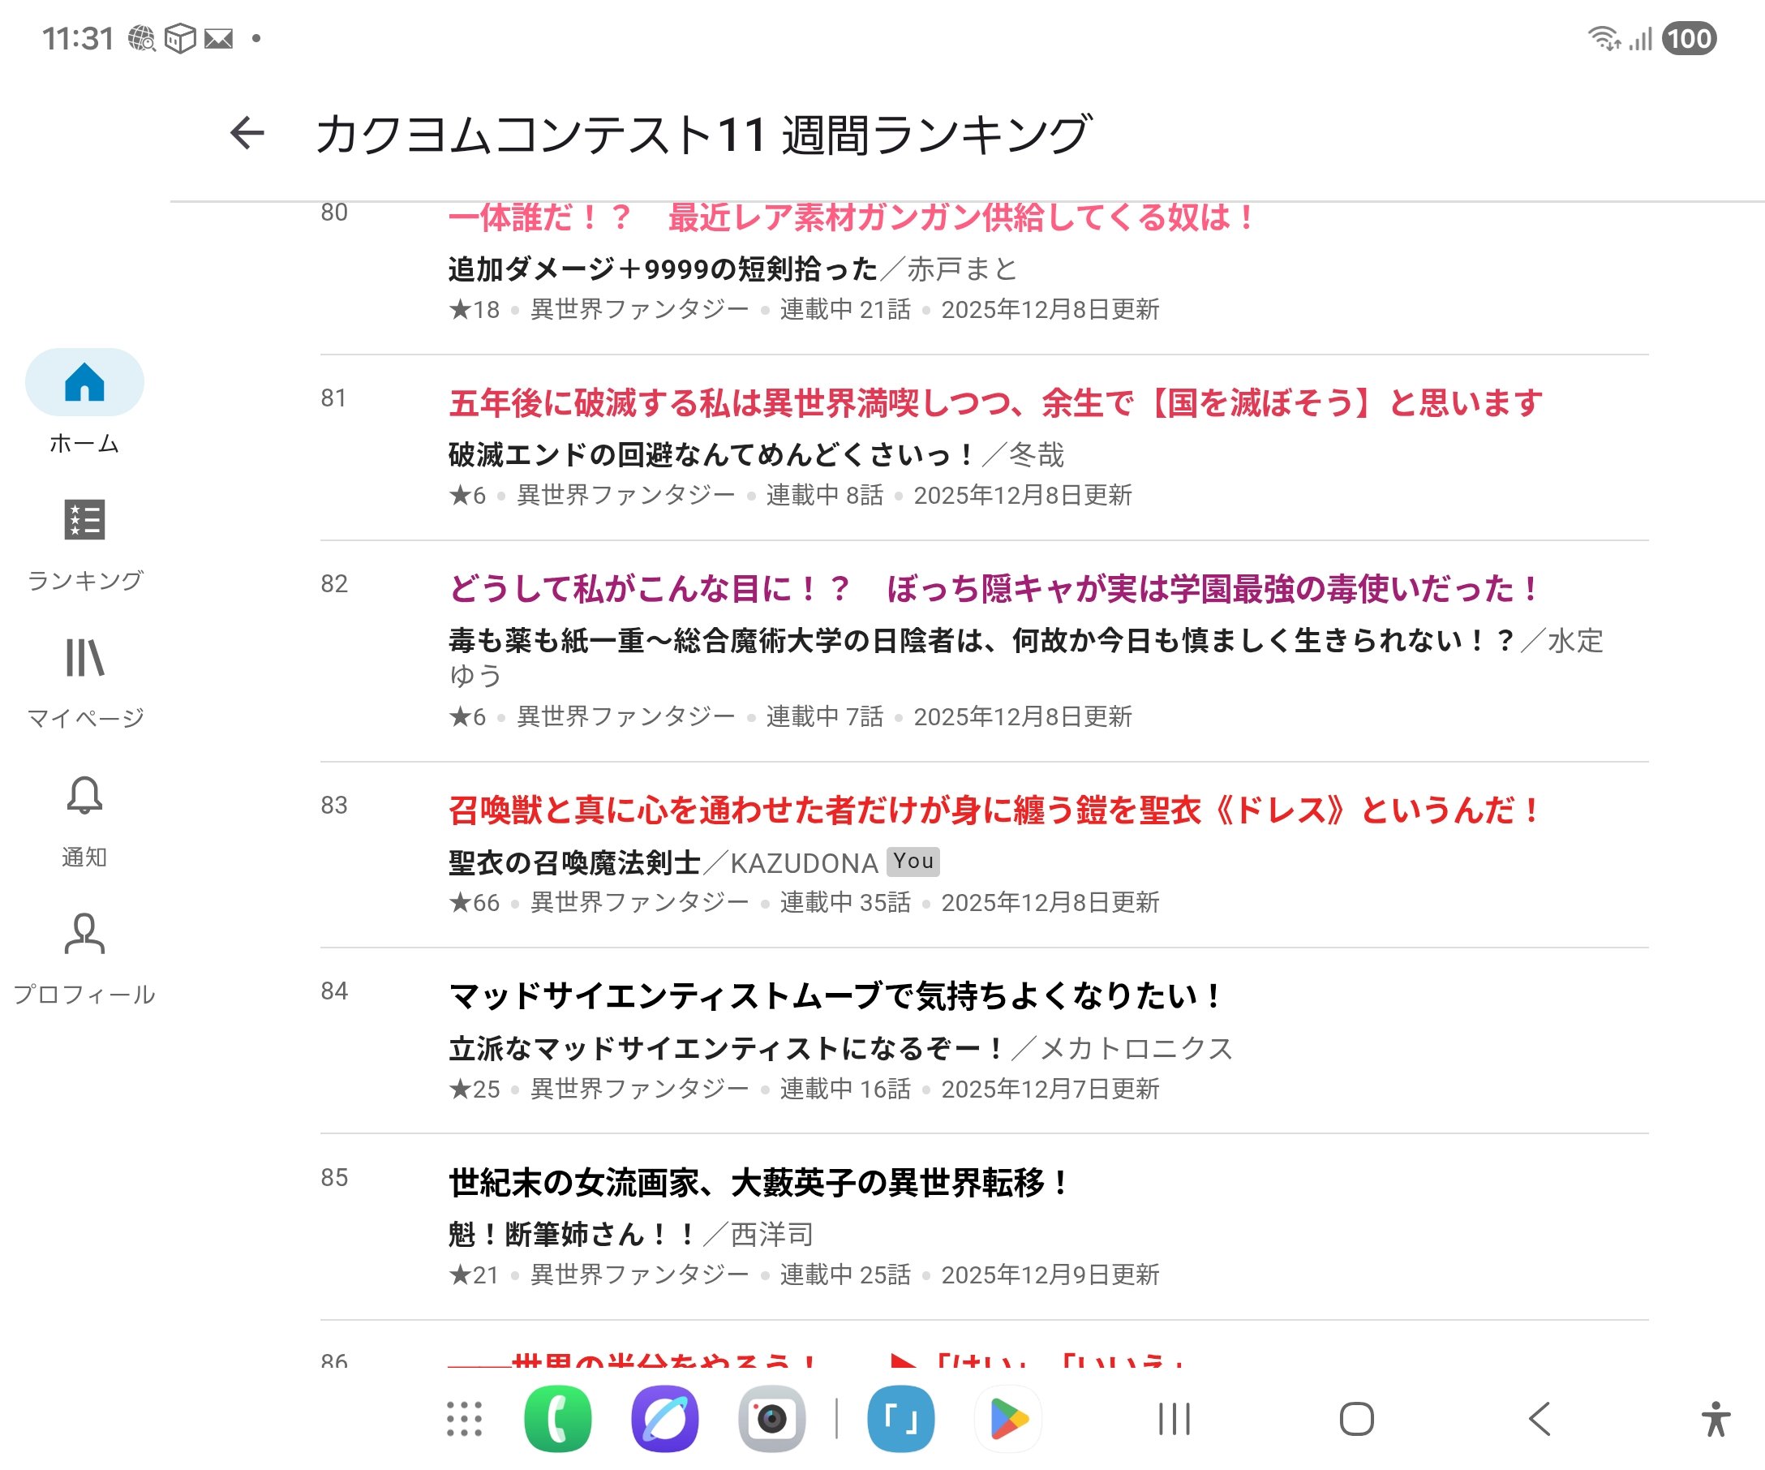Launch the green Phone app
The width and height of the screenshot is (1765, 1470).
pyautogui.click(x=557, y=1419)
